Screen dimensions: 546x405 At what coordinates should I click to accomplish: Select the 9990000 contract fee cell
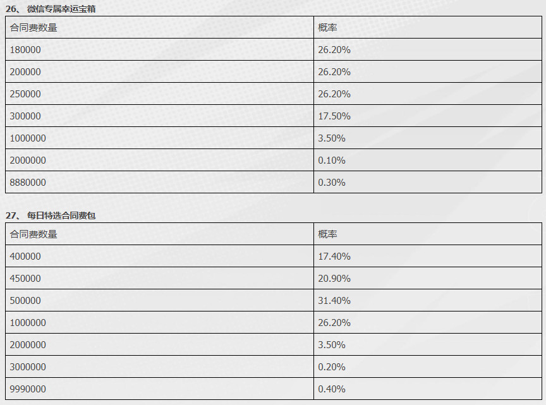click(x=159, y=389)
